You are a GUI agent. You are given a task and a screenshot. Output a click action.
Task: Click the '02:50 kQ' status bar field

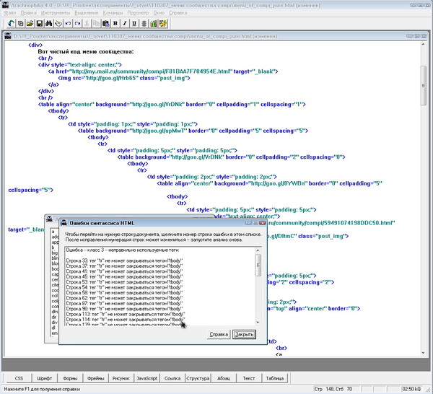[412, 389]
